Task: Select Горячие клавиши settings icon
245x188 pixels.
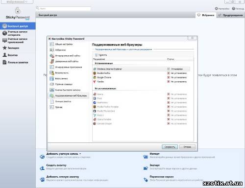Action: coord(52,84)
